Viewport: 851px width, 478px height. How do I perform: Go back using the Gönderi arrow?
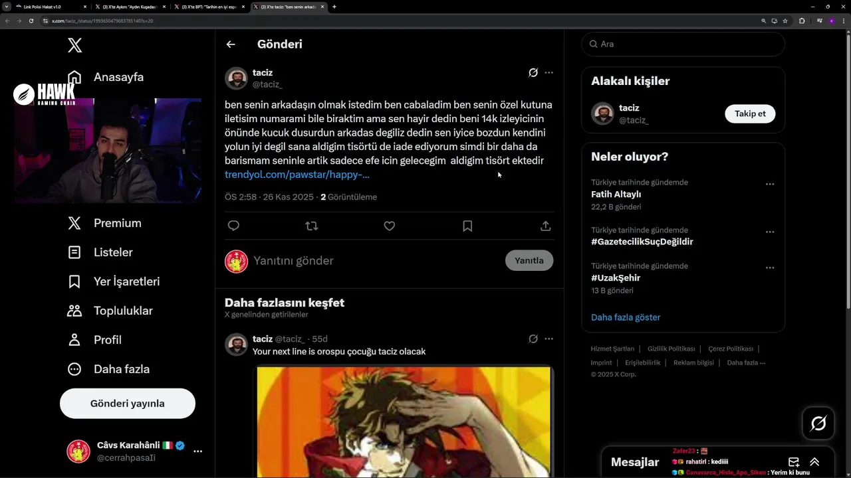tap(231, 44)
